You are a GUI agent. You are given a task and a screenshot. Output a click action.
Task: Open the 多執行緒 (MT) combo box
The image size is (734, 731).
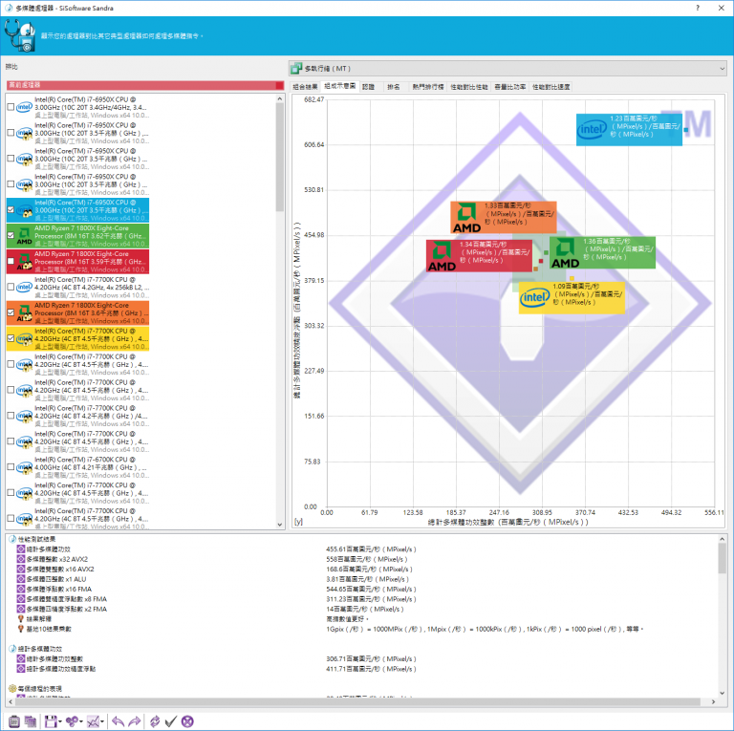pyautogui.click(x=507, y=69)
